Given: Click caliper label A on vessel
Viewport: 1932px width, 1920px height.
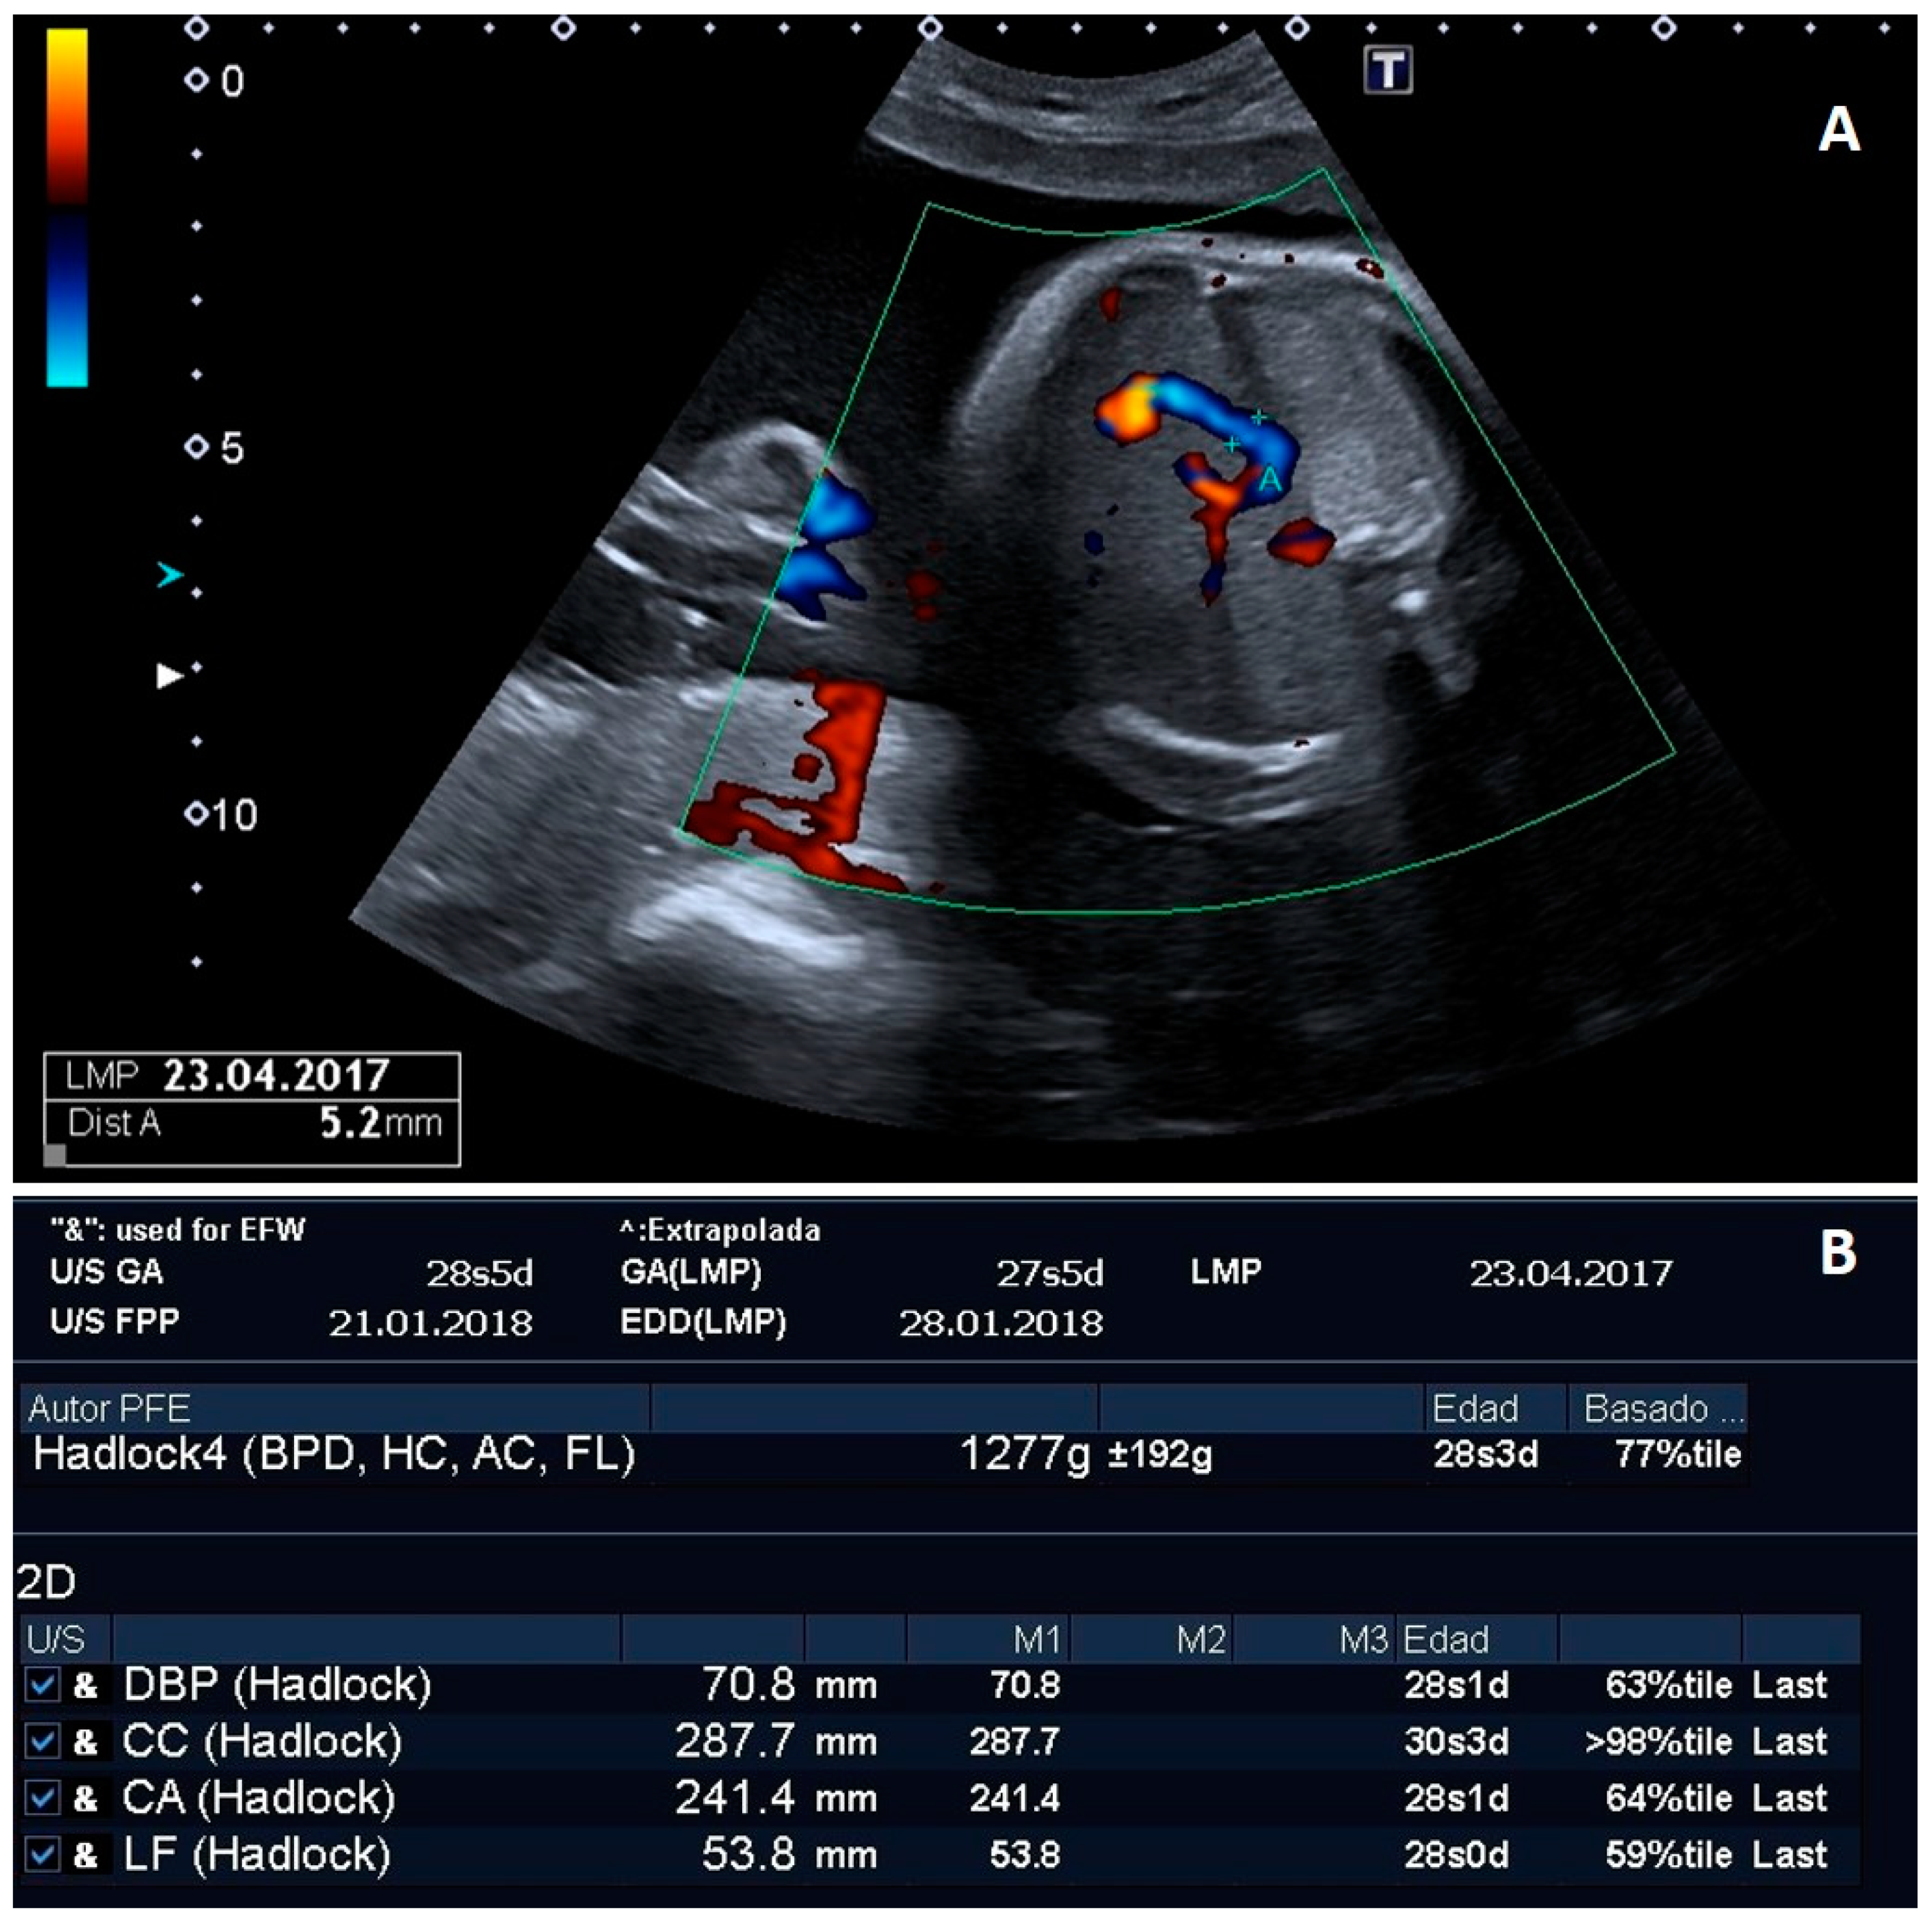Looking at the screenshot, I should point(1269,480).
